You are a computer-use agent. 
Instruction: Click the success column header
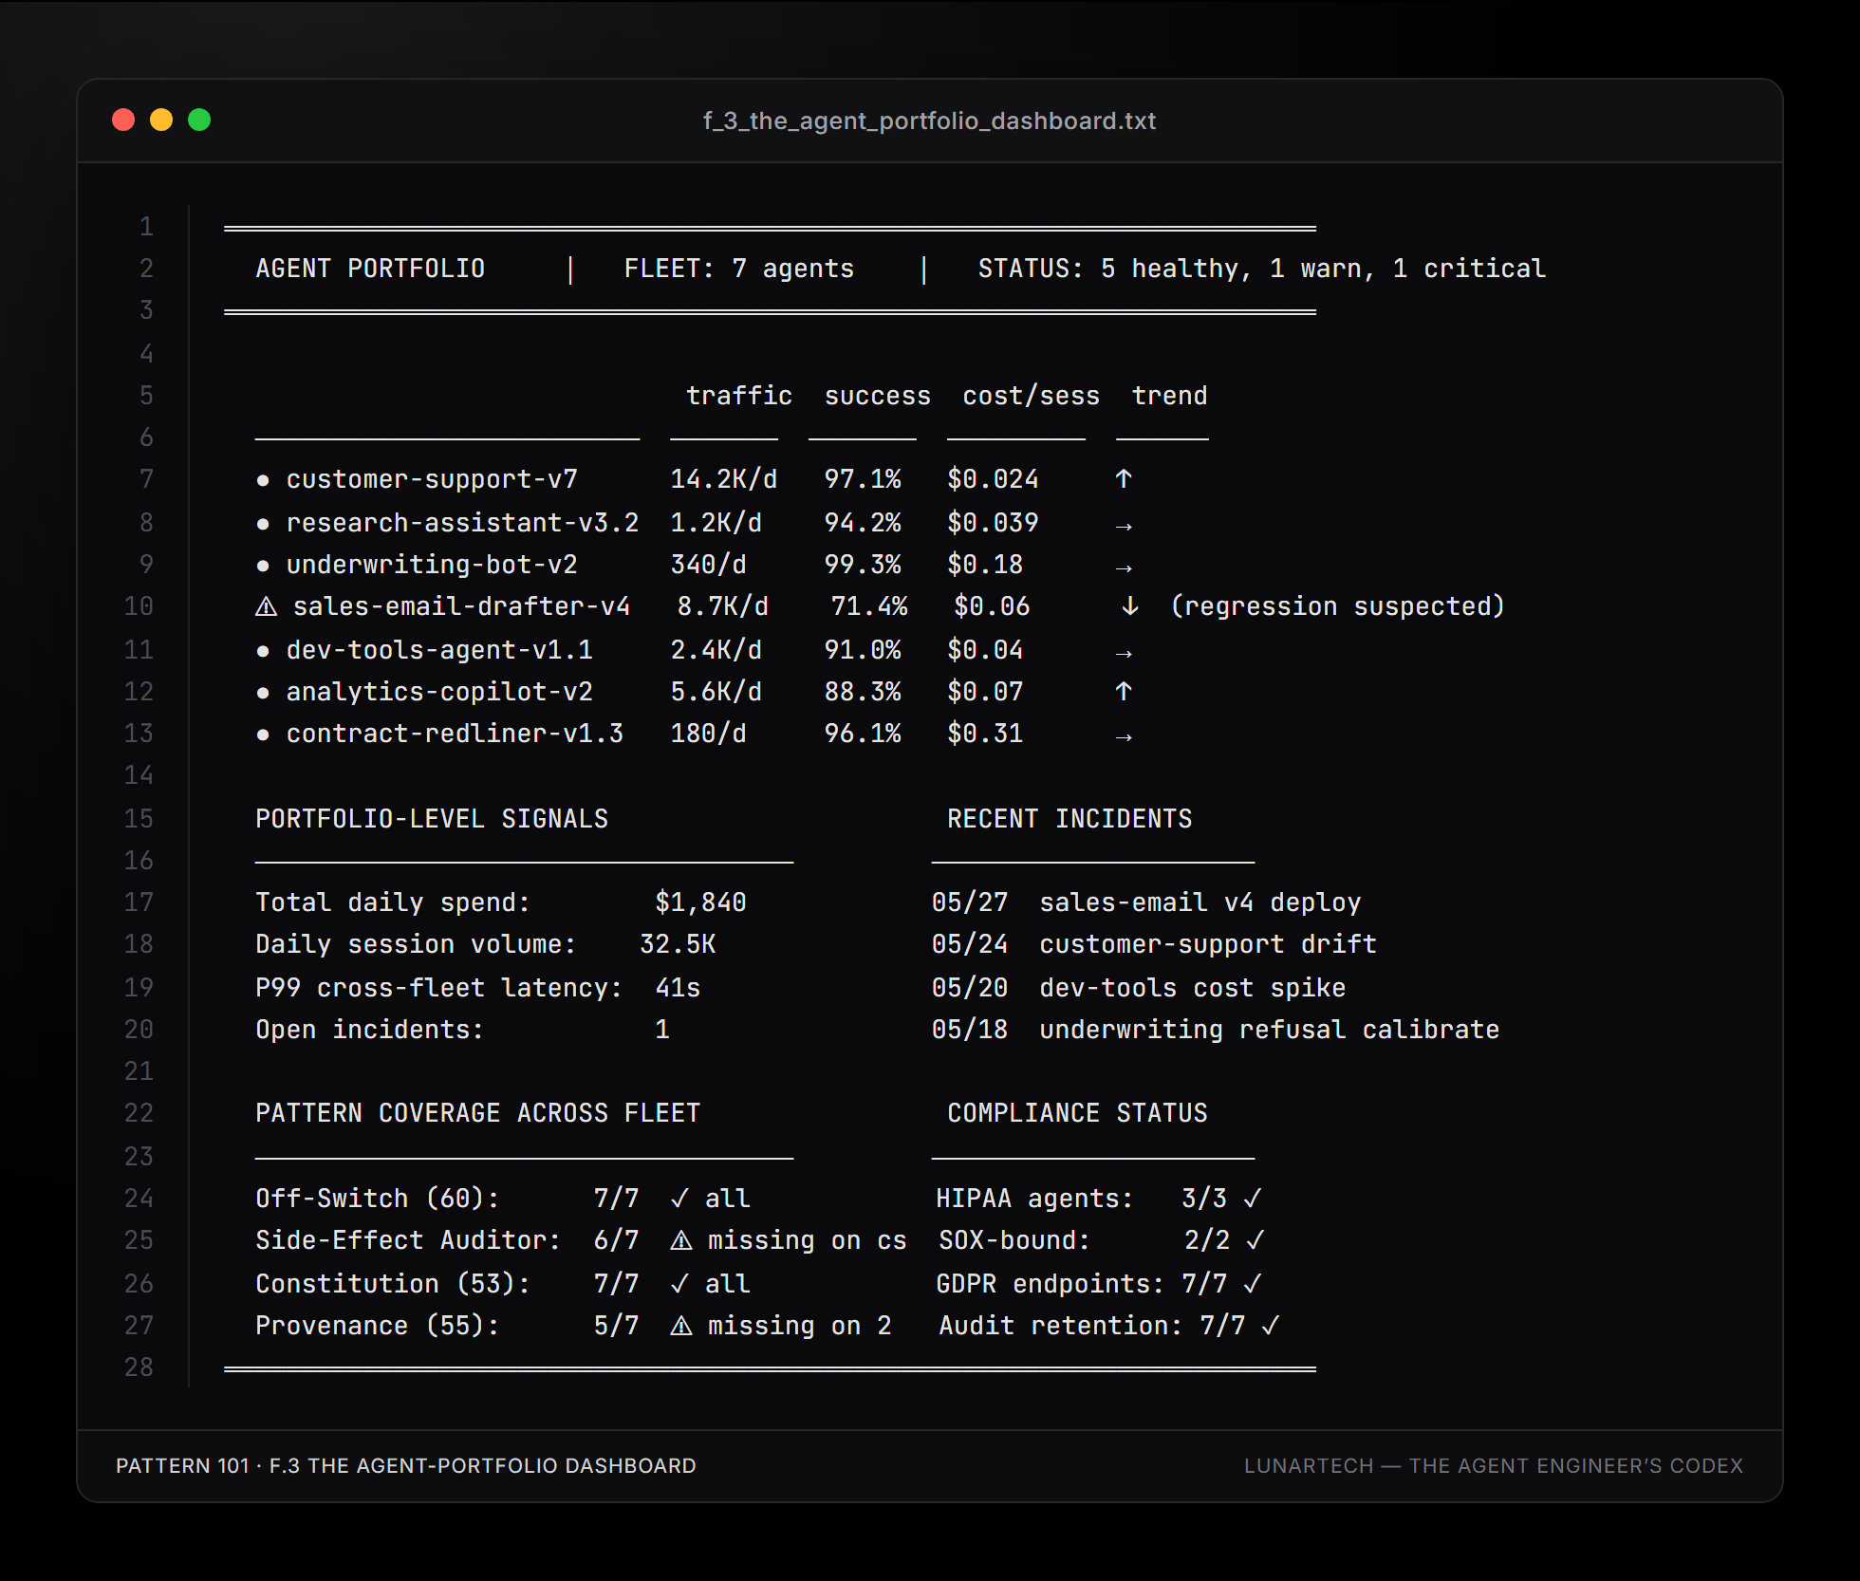coord(878,396)
